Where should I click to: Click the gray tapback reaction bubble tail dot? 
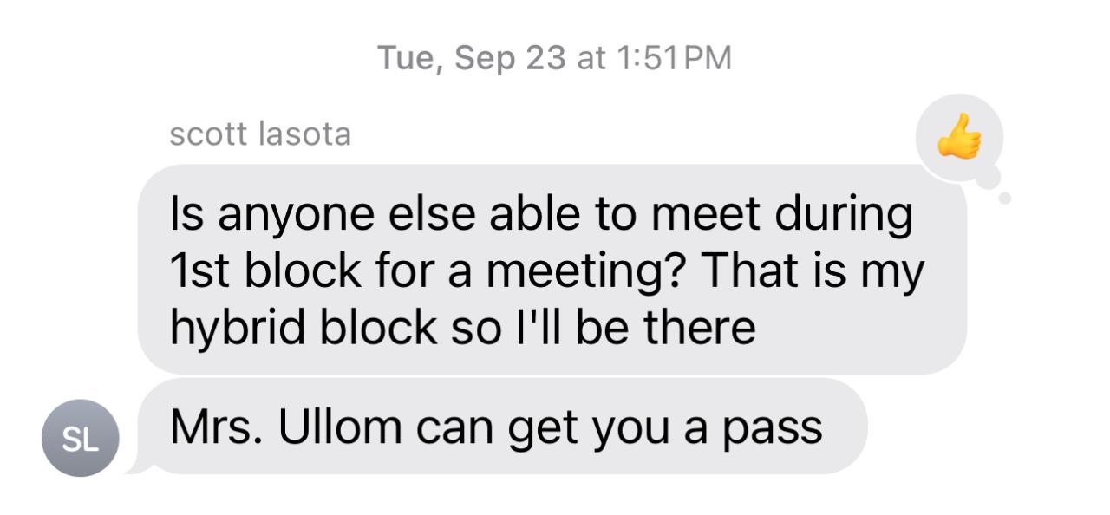click(x=1005, y=199)
